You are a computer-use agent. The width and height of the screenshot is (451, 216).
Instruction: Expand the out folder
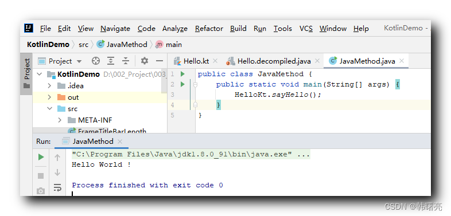point(49,97)
